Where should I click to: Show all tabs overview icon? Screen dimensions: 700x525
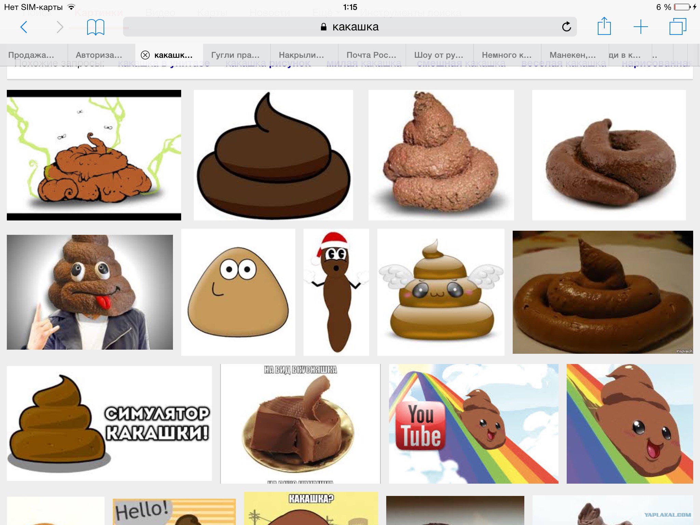point(677,27)
